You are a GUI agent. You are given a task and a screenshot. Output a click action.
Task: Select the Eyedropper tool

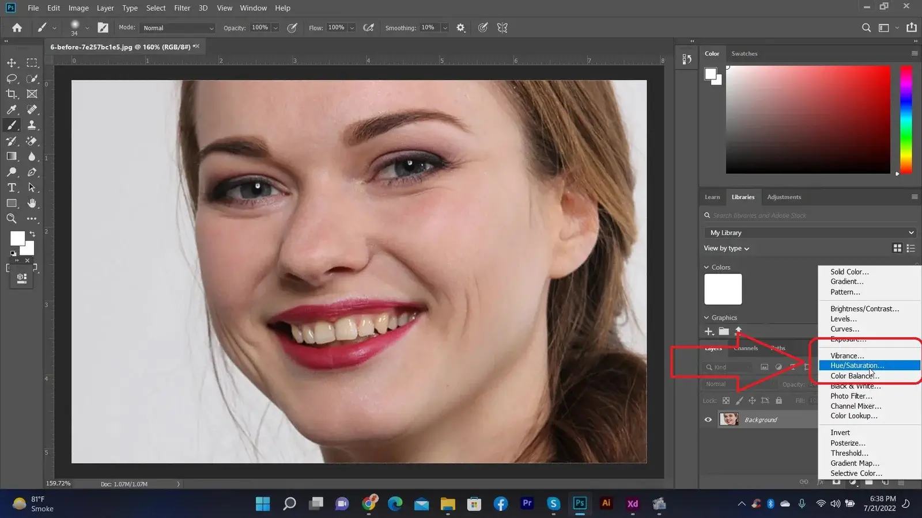12,109
